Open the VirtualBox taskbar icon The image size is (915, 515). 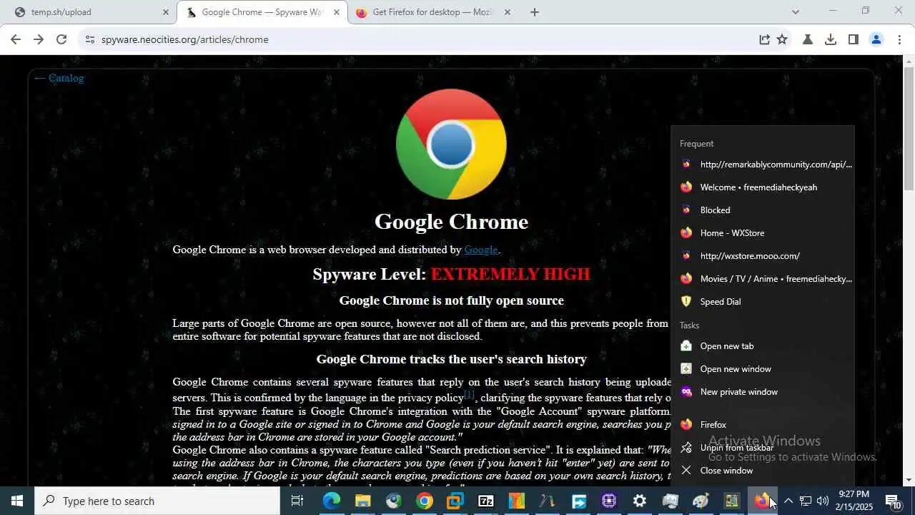coord(455,501)
